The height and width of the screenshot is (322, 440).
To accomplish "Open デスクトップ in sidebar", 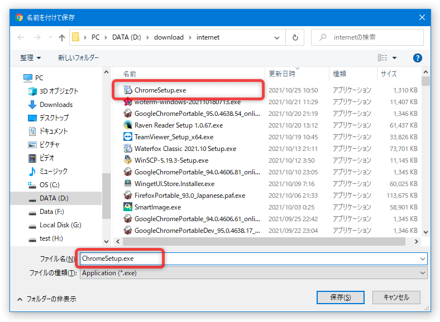I will click(x=48, y=118).
